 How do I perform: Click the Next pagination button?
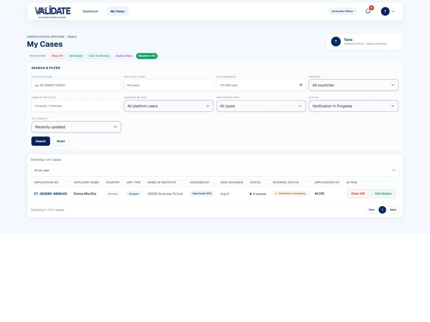393,210
